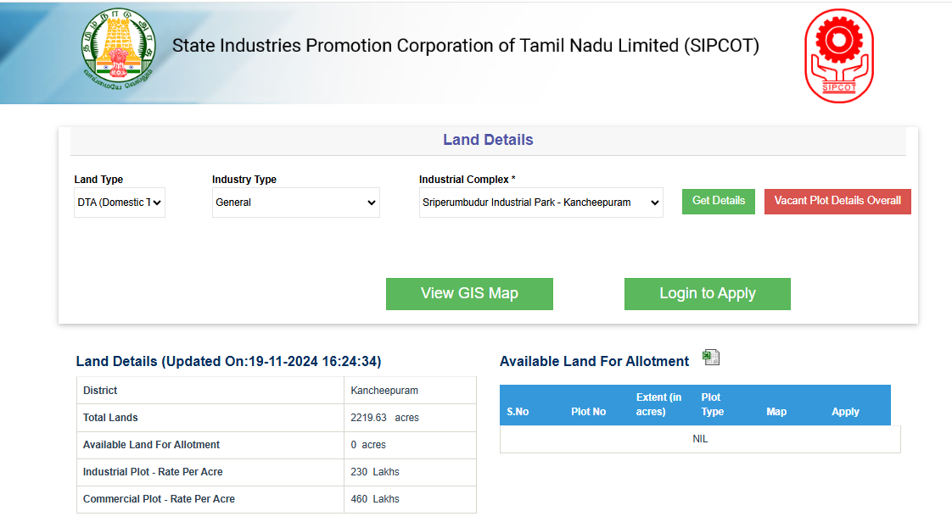Click the 230 Lakhs value

[x=375, y=472]
